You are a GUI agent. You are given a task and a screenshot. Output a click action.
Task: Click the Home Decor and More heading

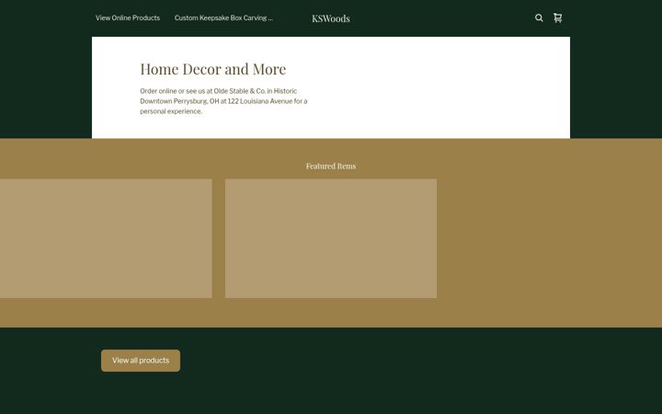click(x=212, y=69)
